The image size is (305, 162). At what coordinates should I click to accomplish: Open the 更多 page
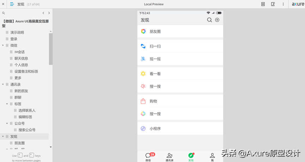click(18, 78)
